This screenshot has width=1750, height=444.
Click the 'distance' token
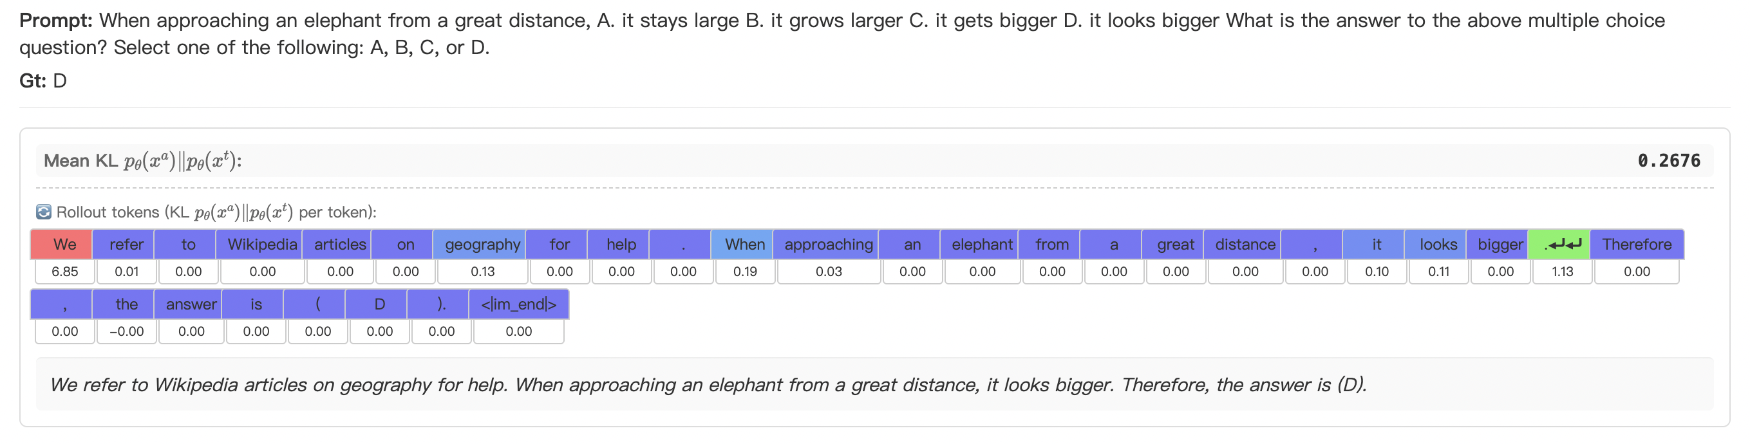click(x=1245, y=245)
